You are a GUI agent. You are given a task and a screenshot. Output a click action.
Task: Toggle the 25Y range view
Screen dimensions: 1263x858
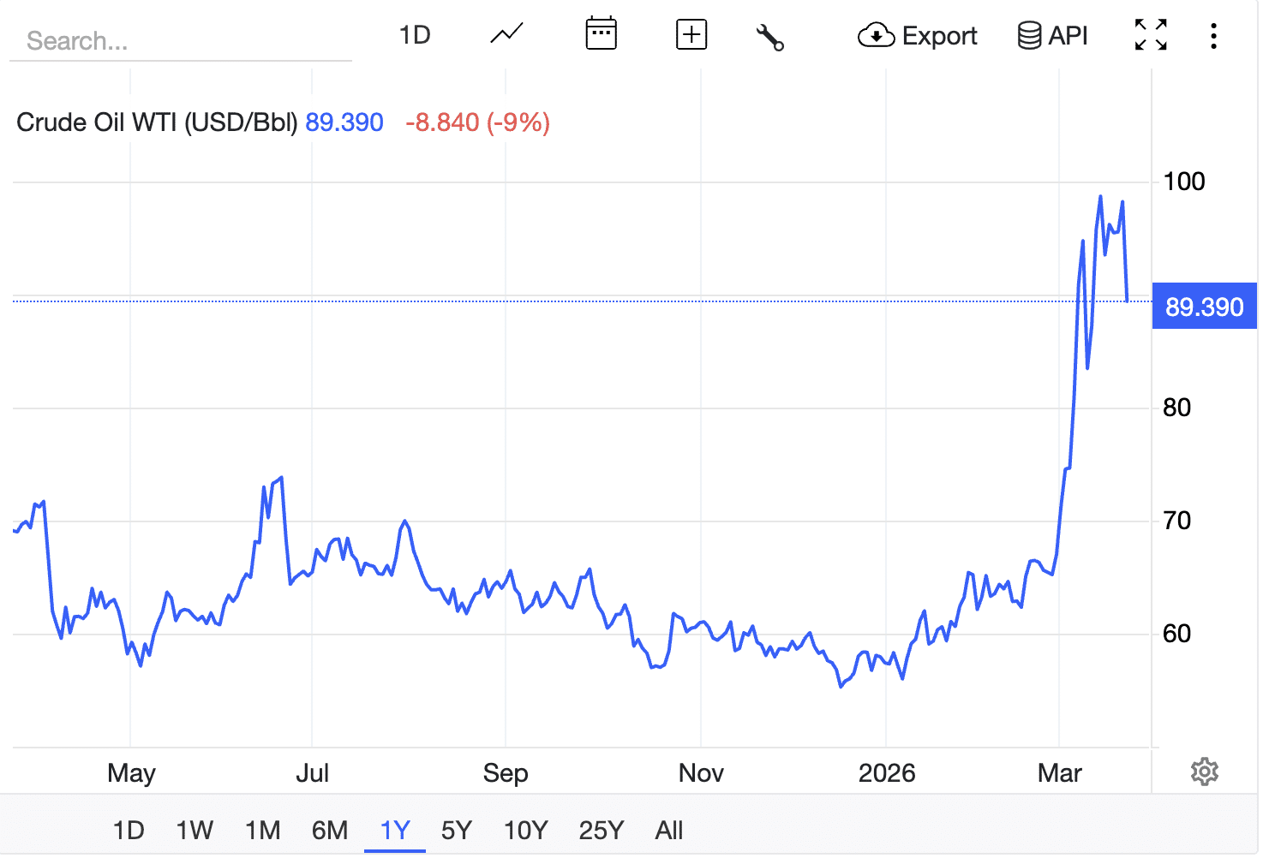point(600,829)
